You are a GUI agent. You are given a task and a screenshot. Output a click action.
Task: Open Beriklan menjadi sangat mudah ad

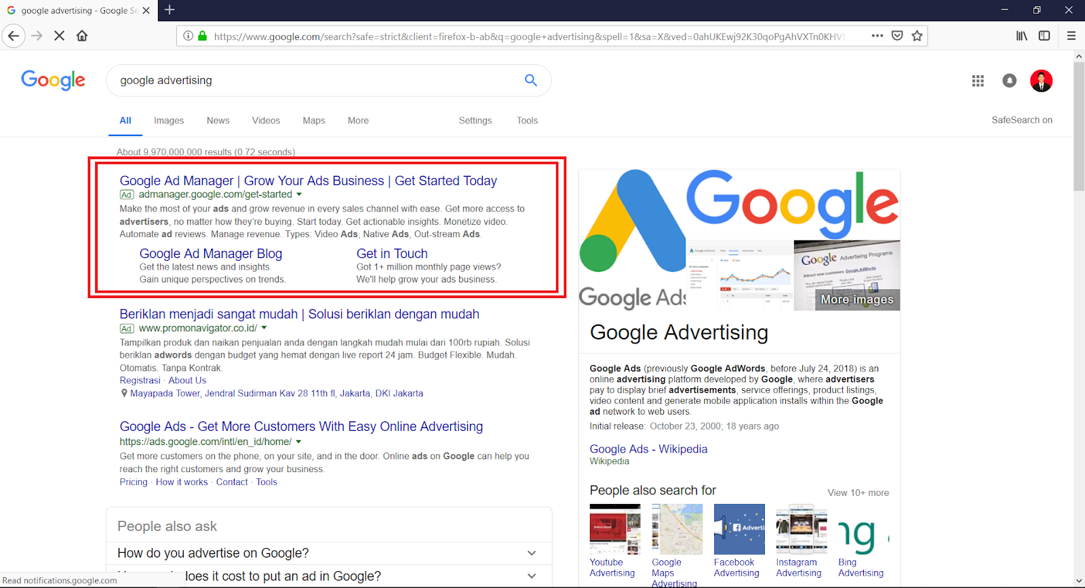click(299, 314)
